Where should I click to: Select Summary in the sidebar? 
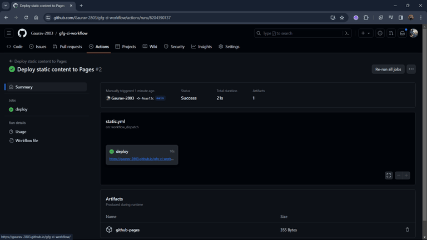pyautogui.click(x=47, y=87)
